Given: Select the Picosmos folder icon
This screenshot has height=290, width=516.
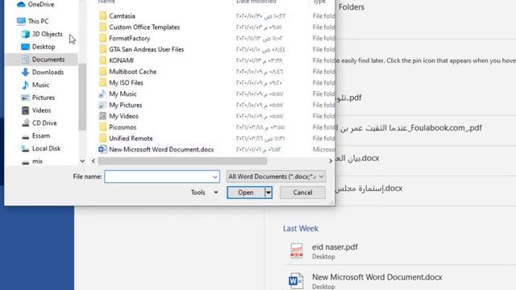Looking at the screenshot, I should (103, 127).
